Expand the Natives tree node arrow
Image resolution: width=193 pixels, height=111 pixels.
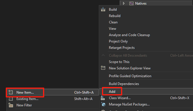tap(124, 3)
